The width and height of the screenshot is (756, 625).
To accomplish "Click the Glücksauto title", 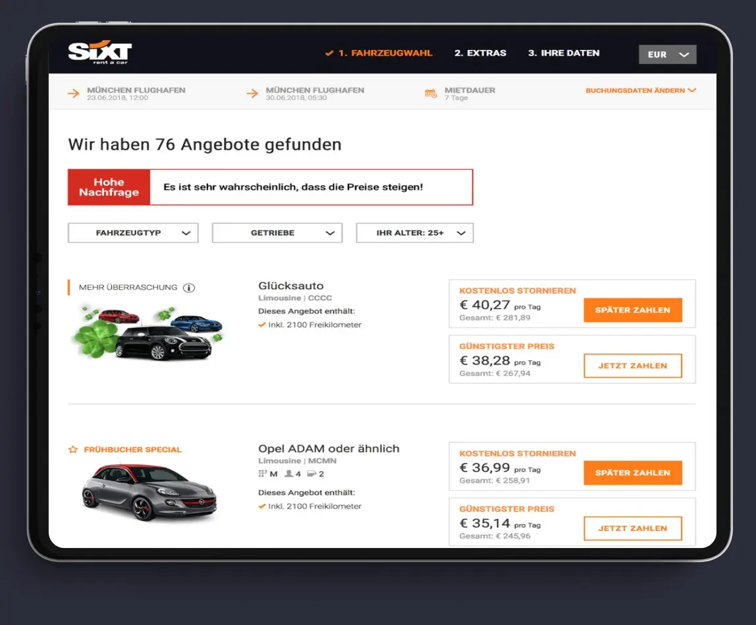I will click(290, 285).
